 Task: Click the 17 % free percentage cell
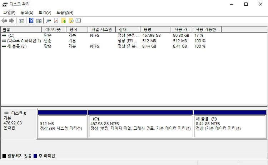click(x=199, y=35)
